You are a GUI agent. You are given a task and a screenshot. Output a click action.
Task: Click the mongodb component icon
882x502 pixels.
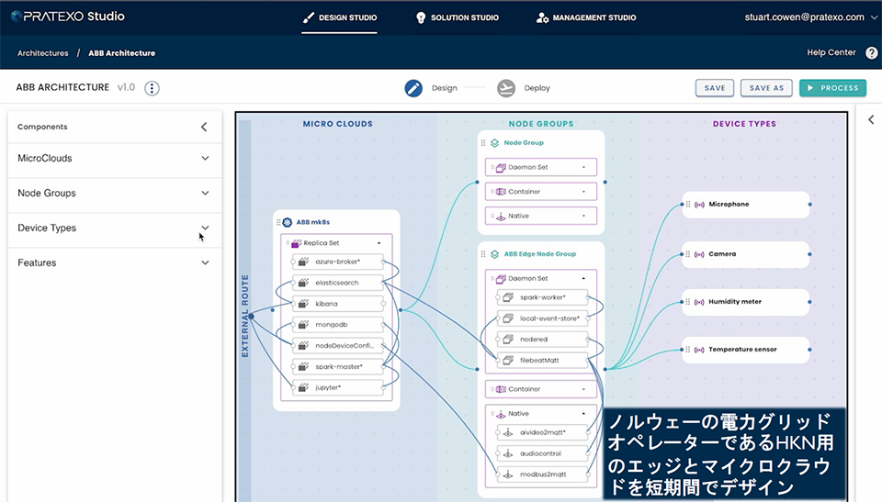304,325
